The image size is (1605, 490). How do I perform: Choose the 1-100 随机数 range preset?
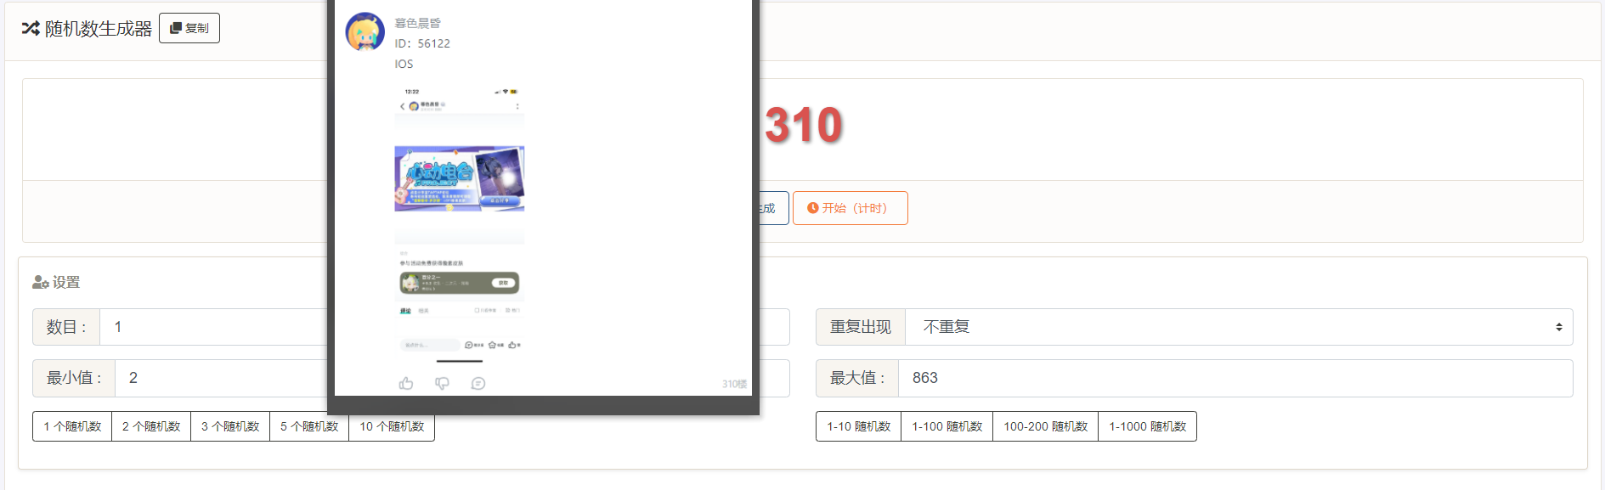click(947, 426)
